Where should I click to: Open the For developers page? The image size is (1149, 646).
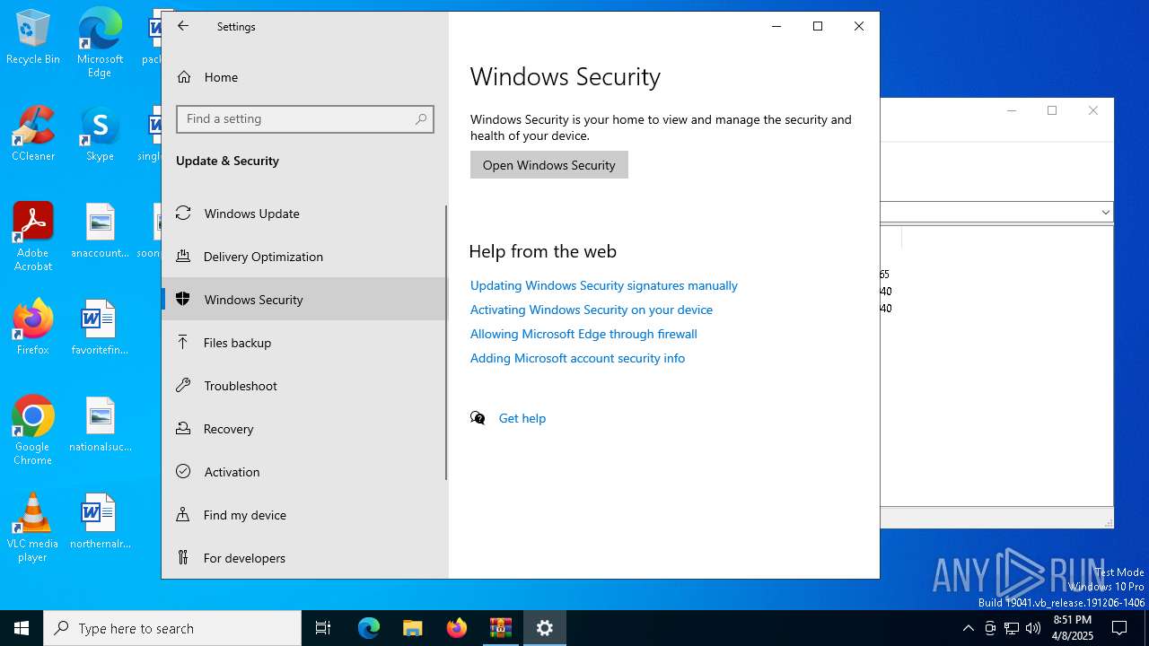(304, 558)
